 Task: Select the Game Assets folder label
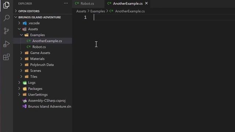point(40,53)
